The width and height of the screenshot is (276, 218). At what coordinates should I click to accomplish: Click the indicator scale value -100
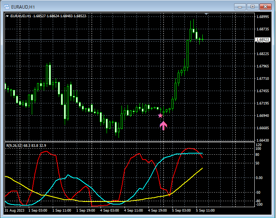[259, 205]
